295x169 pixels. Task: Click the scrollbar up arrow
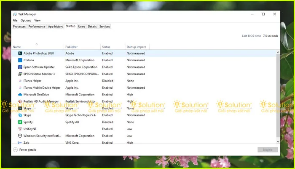278,52
